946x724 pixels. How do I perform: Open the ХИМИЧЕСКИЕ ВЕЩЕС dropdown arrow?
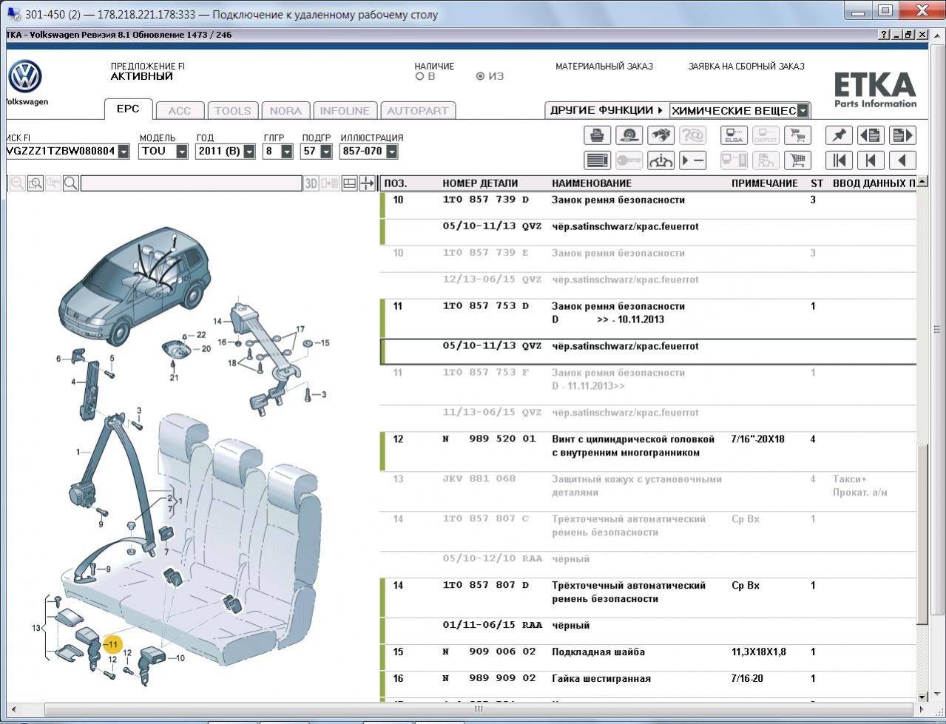(803, 111)
